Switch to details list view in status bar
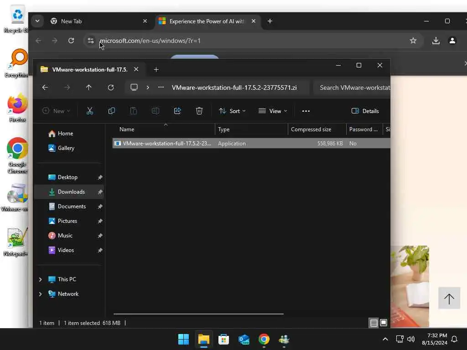 tap(374, 323)
